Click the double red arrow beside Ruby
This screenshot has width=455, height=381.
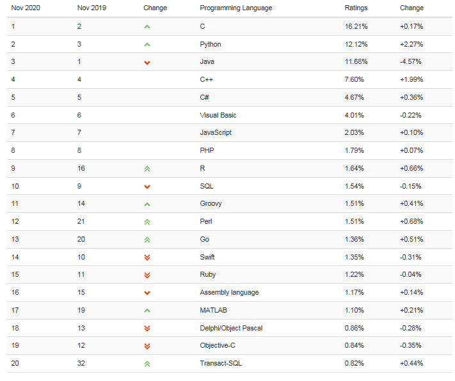(x=147, y=275)
